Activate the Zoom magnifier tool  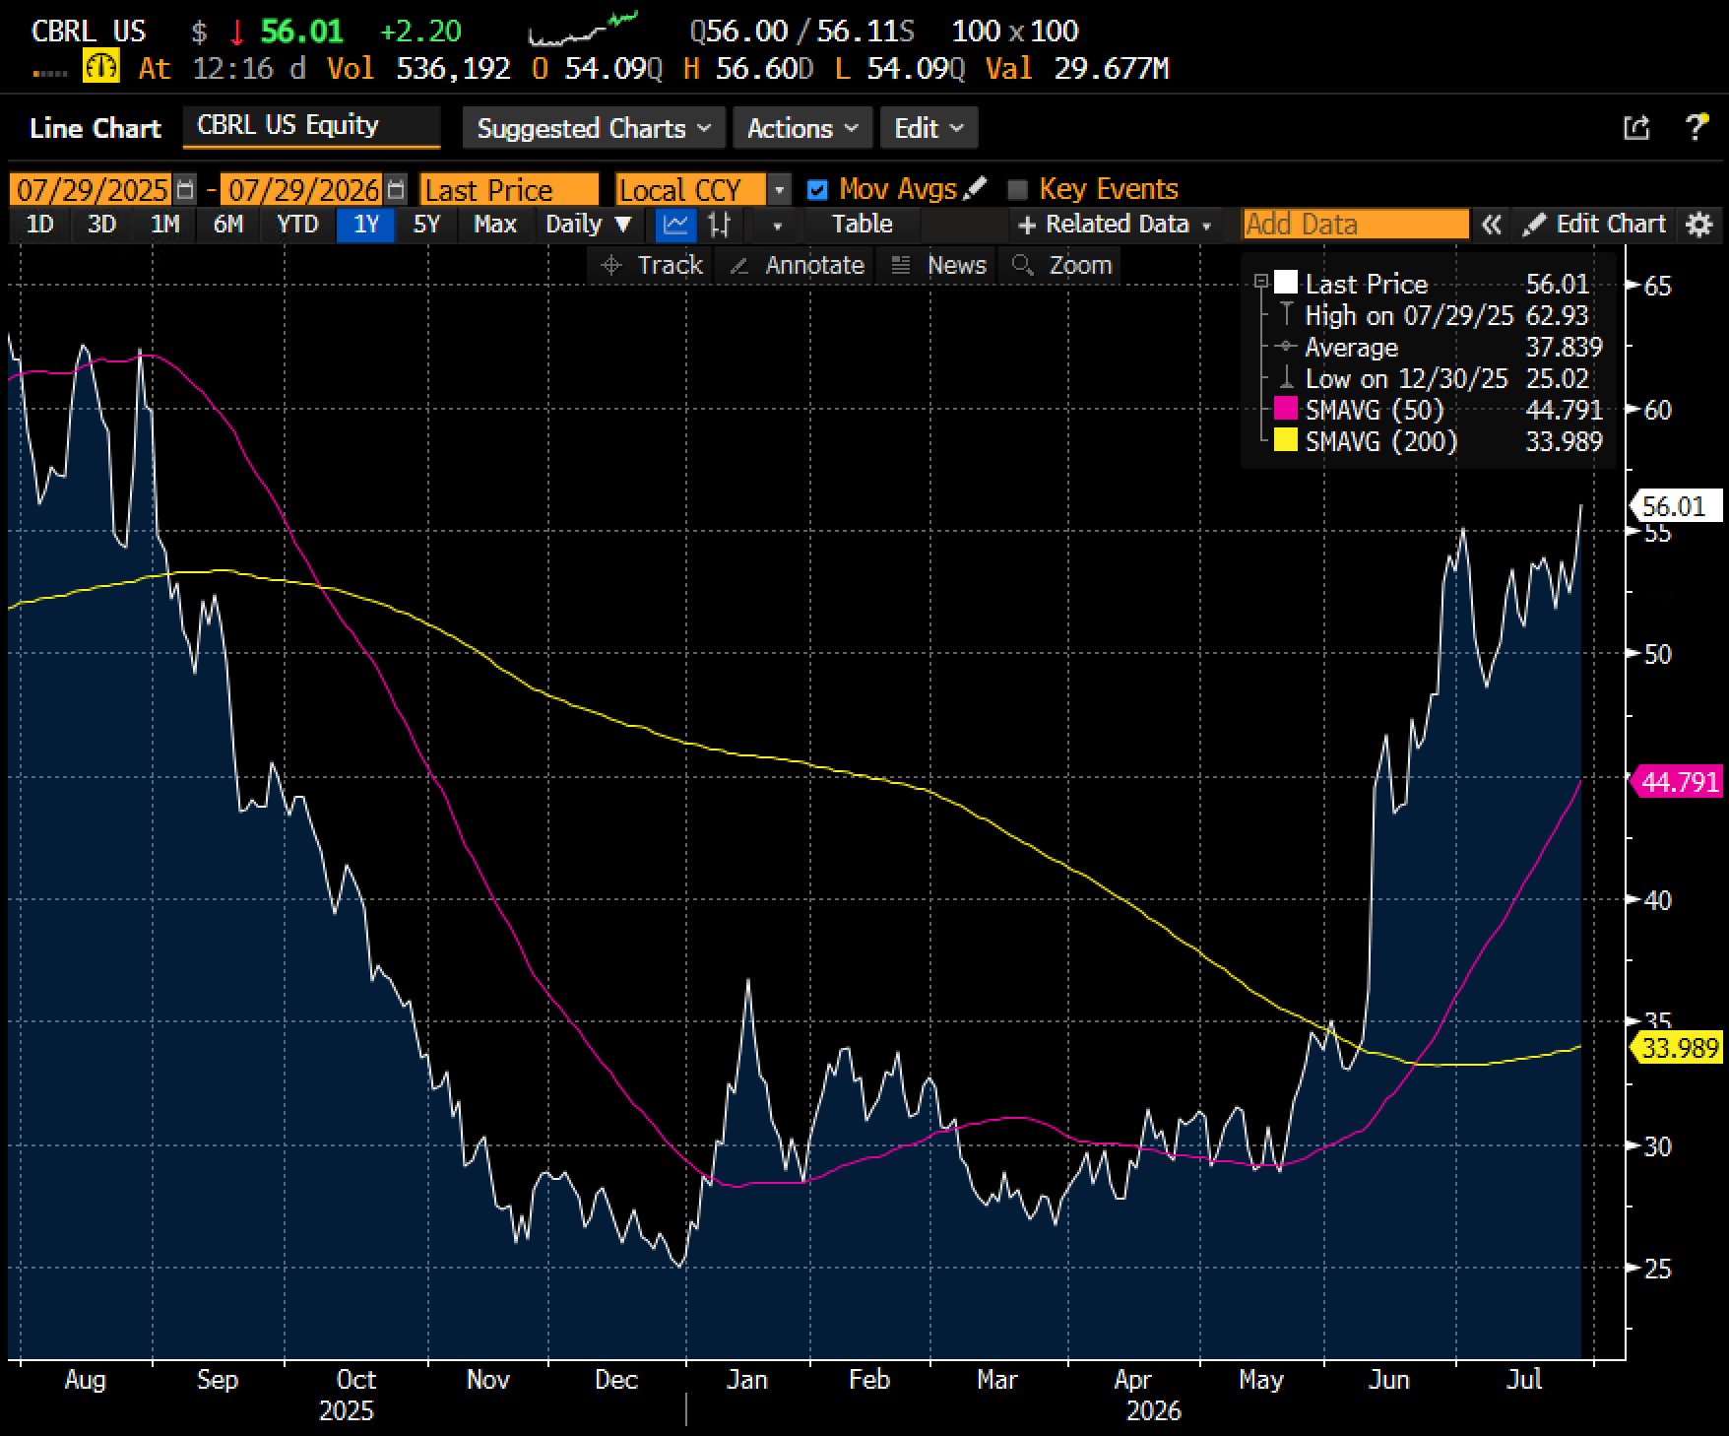pyautogui.click(x=1062, y=265)
